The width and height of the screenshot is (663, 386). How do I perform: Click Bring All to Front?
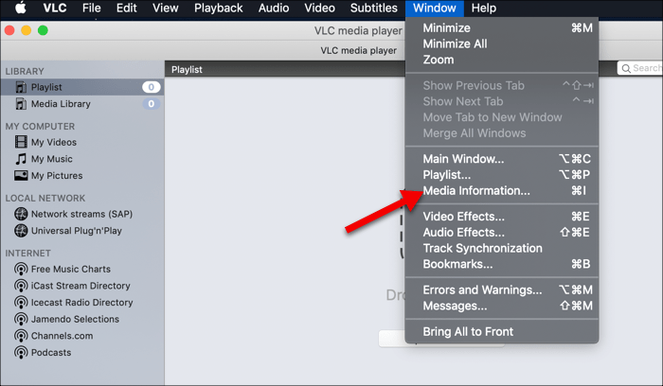coord(468,331)
